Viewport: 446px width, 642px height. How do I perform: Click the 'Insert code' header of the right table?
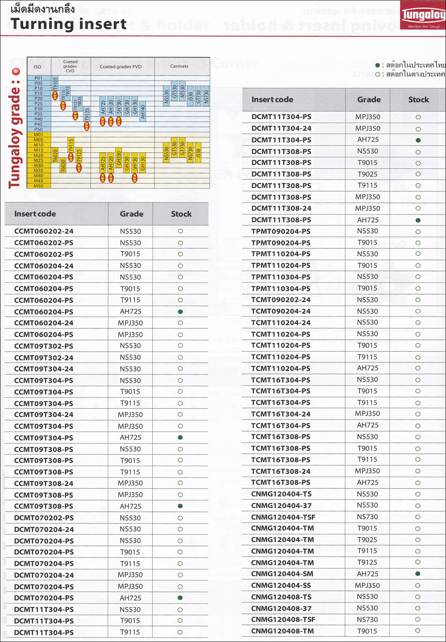coord(273,99)
